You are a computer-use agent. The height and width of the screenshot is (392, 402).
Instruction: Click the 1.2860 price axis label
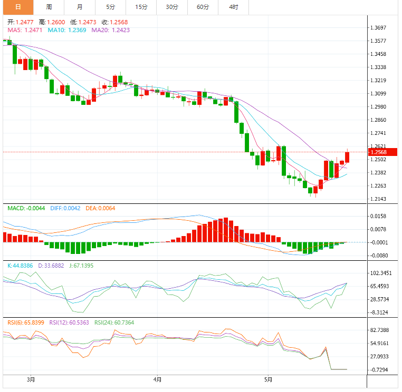[x=378, y=120]
